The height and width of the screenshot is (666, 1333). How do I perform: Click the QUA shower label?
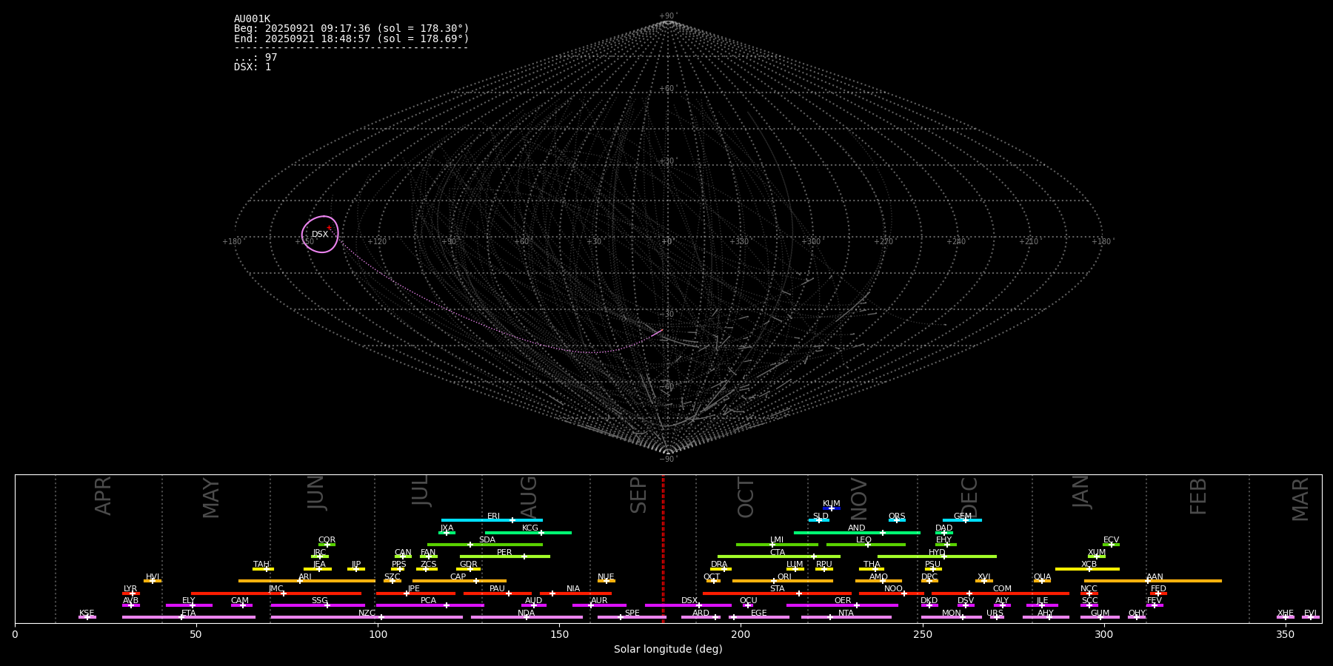tap(1043, 577)
